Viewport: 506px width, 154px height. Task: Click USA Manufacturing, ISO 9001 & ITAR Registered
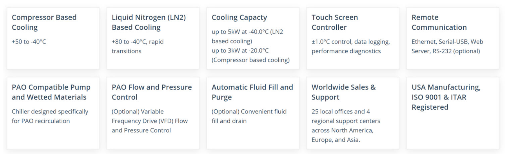[x=446, y=97]
